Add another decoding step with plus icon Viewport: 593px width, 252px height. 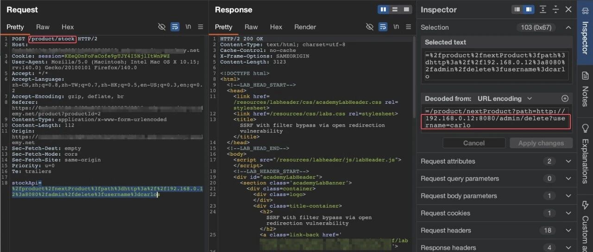pos(565,99)
